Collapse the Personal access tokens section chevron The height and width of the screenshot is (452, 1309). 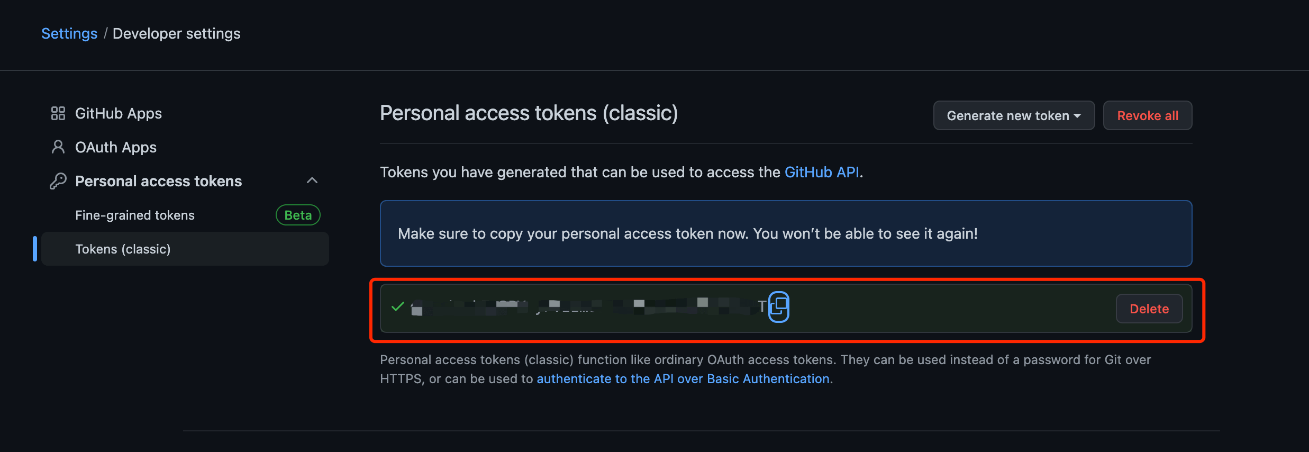[312, 180]
